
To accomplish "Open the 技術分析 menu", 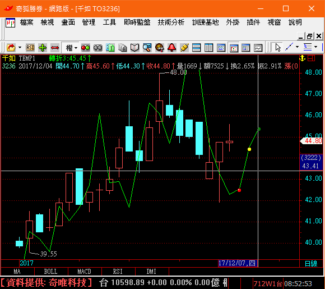I will coord(171,22).
